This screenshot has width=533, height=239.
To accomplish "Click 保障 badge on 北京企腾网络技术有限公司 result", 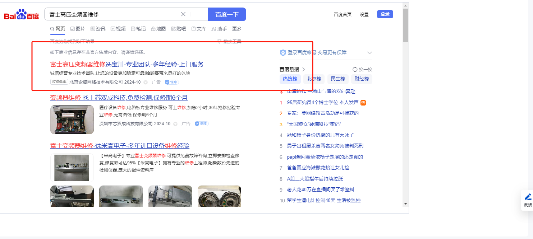I will pyautogui.click(x=171, y=82).
